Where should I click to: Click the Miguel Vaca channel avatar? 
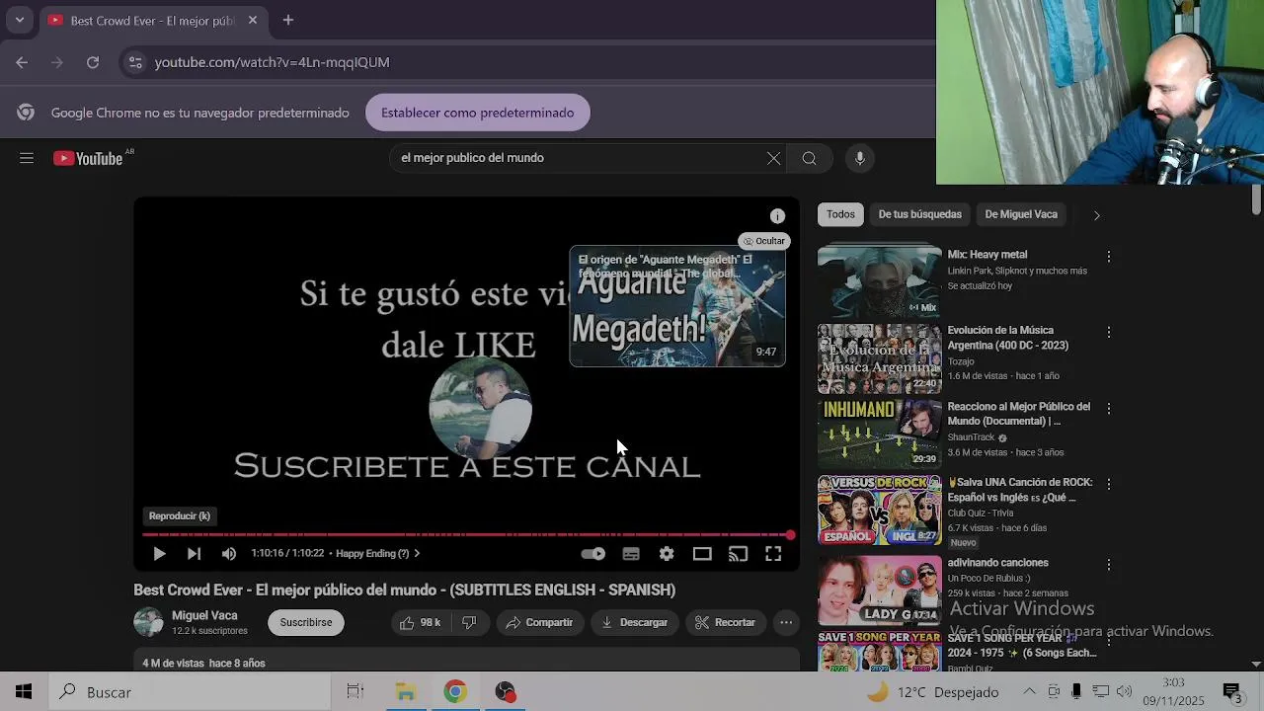tap(148, 622)
